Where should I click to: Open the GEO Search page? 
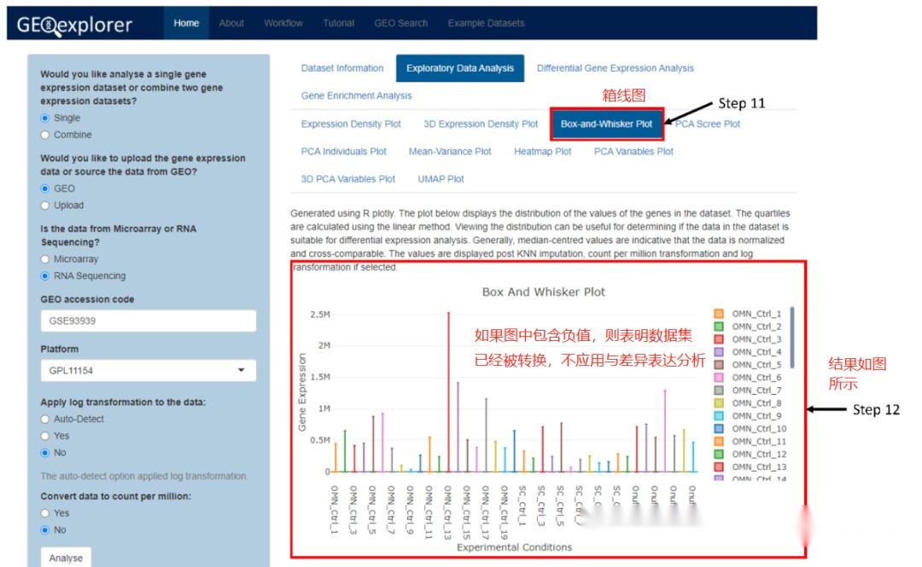coord(401,24)
